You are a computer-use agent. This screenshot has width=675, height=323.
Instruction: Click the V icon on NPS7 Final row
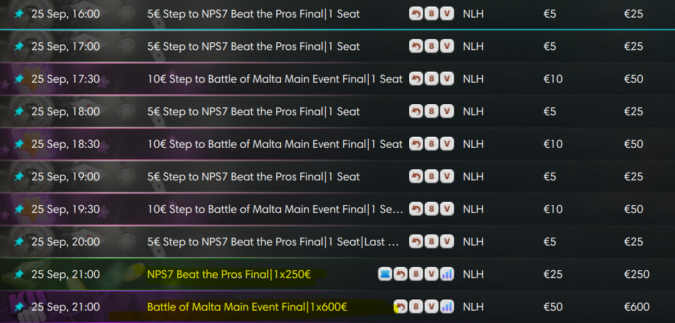tap(431, 274)
